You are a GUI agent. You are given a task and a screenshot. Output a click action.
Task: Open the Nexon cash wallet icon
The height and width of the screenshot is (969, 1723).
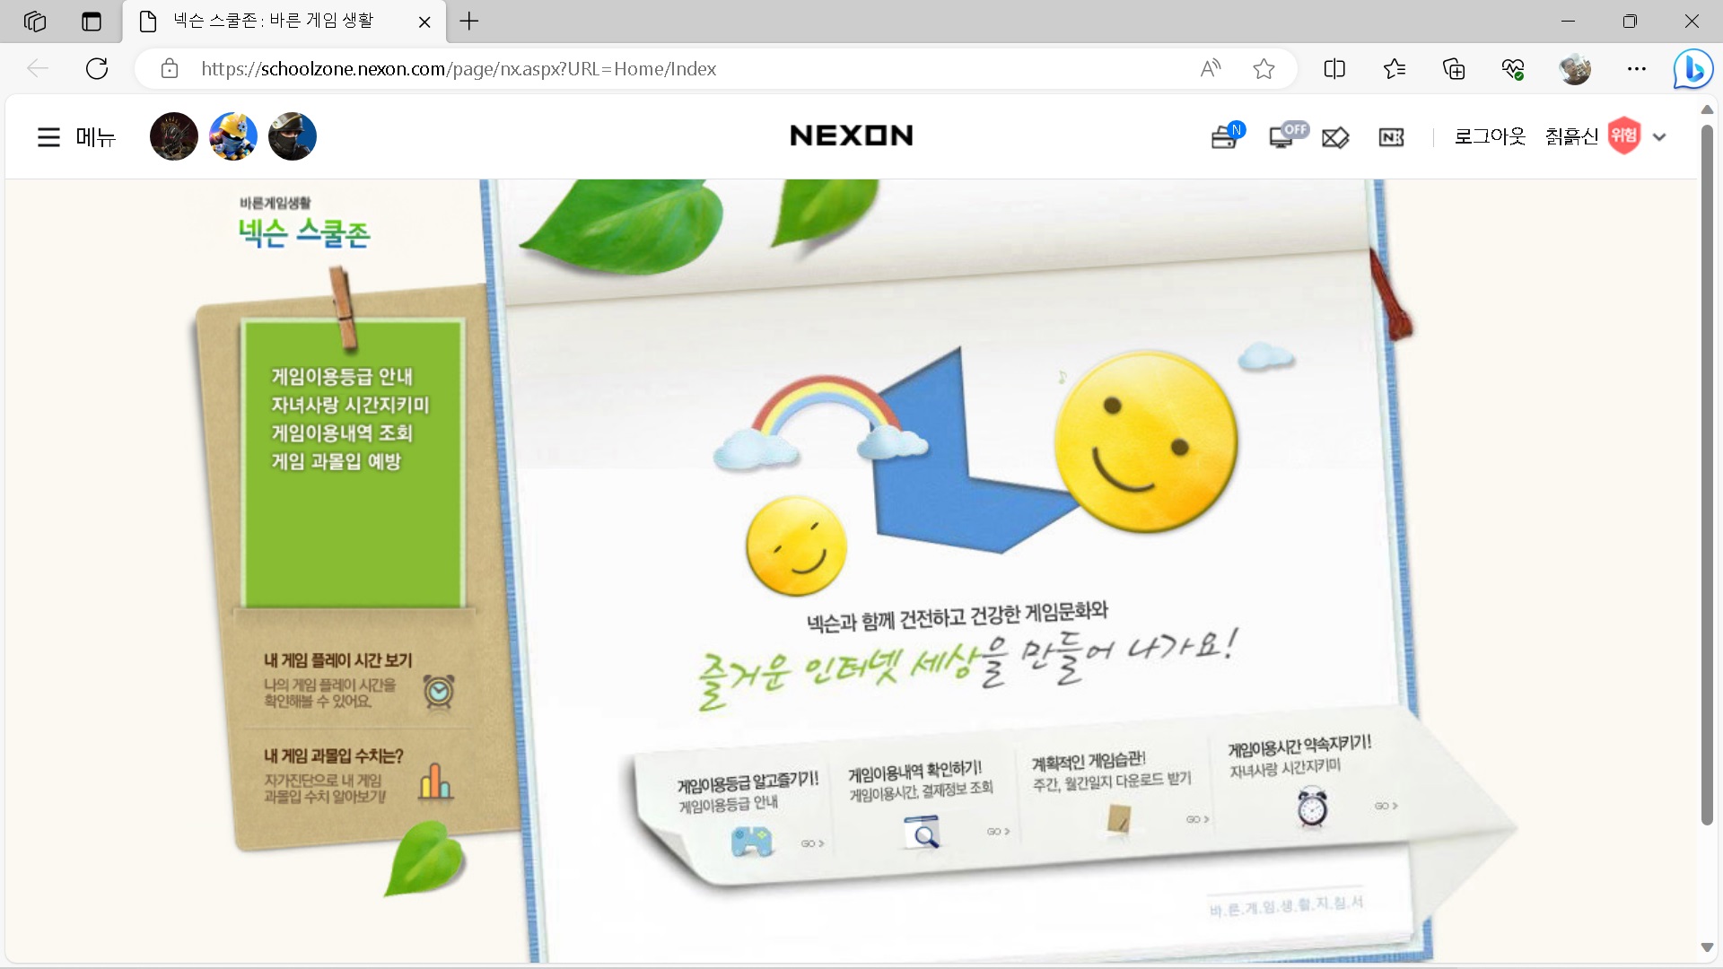point(1226,136)
